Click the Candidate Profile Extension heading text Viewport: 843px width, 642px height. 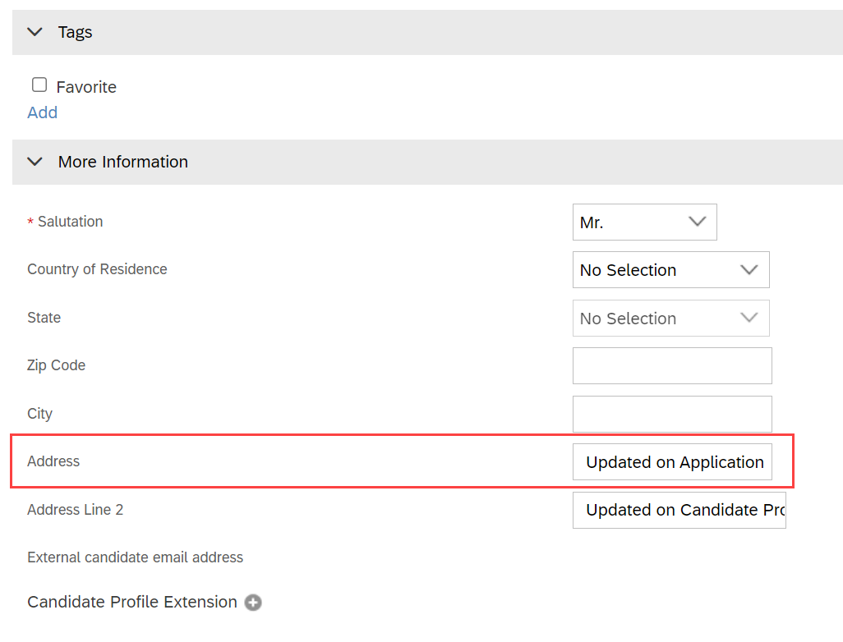(x=132, y=603)
